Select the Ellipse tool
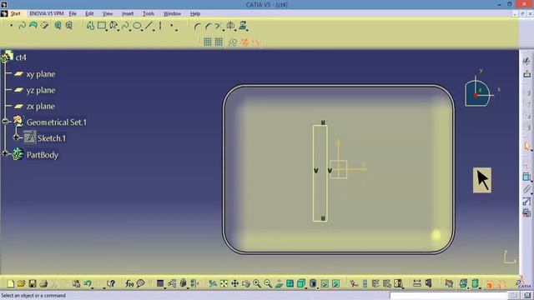 [x=137, y=26]
